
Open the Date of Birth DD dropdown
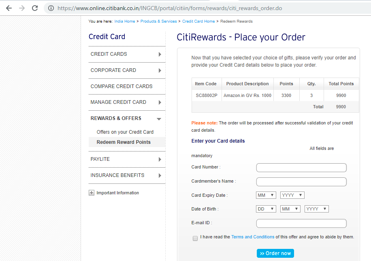pyautogui.click(x=266, y=209)
